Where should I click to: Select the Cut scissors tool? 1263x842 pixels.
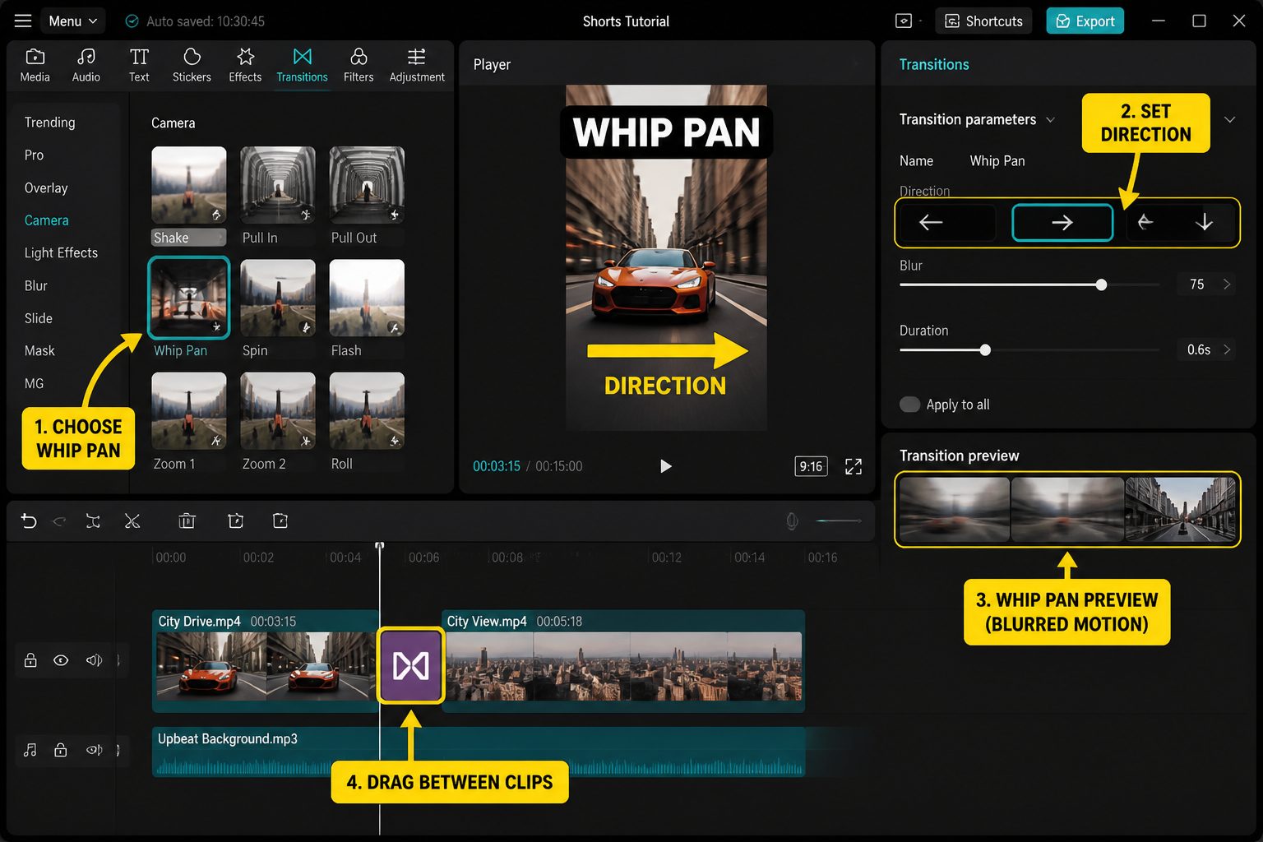[x=132, y=520]
